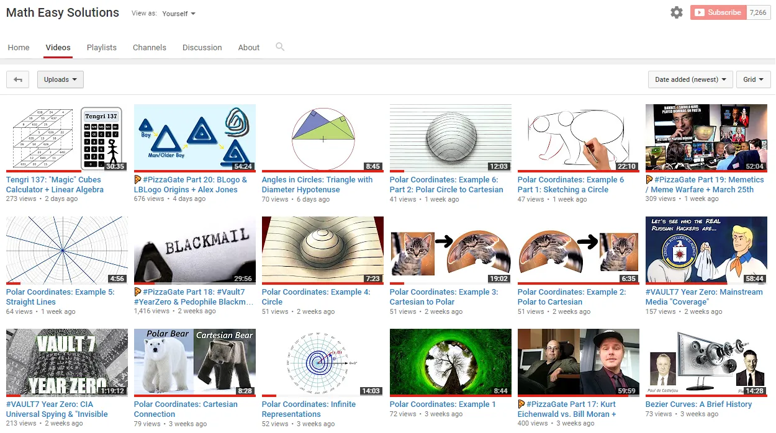Click title Polar Coordinates Cartesian Connection
The height and width of the screenshot is (433, 776).
point(186,409)
